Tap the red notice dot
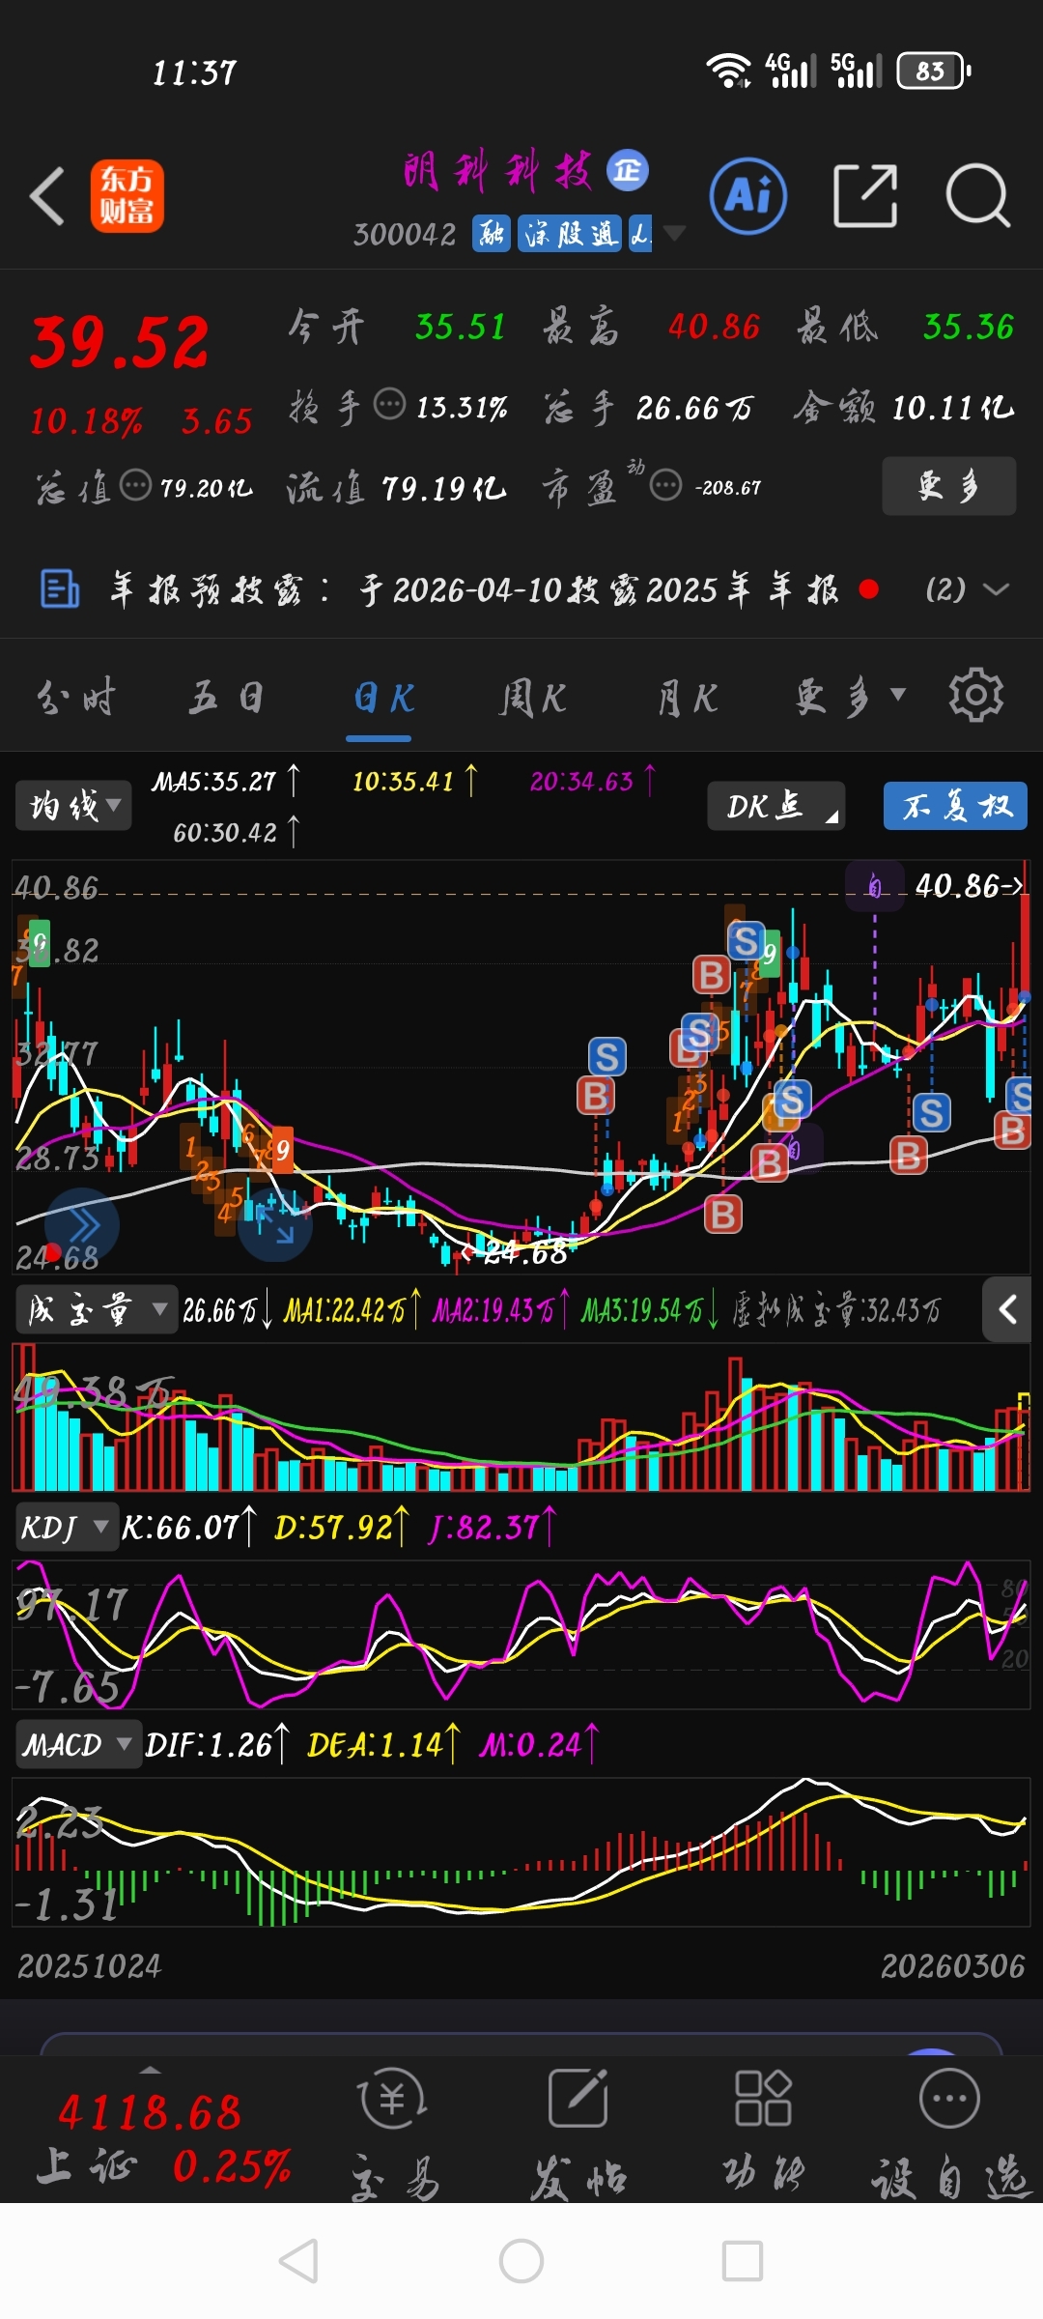This screenshot has height=2319, width=1043. click(x=868, y=588)
